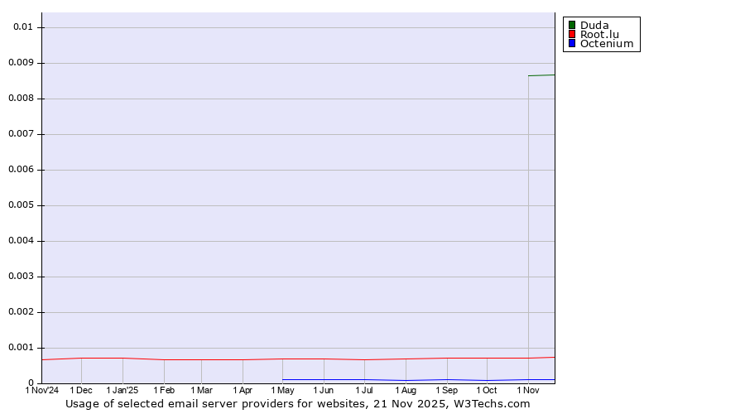Click the 1 Oct x-axis label
745x414 pixels.
coord(487,390)
